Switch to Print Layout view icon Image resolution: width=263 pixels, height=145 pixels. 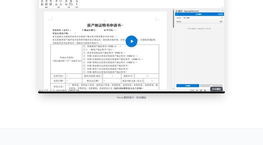click(x=201, y=90)
